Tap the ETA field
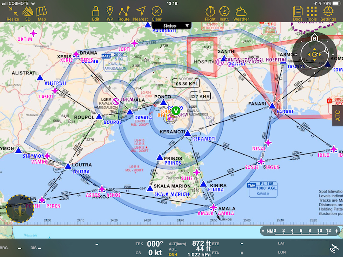Screen dimensions: 343x257 coord(228,253)
